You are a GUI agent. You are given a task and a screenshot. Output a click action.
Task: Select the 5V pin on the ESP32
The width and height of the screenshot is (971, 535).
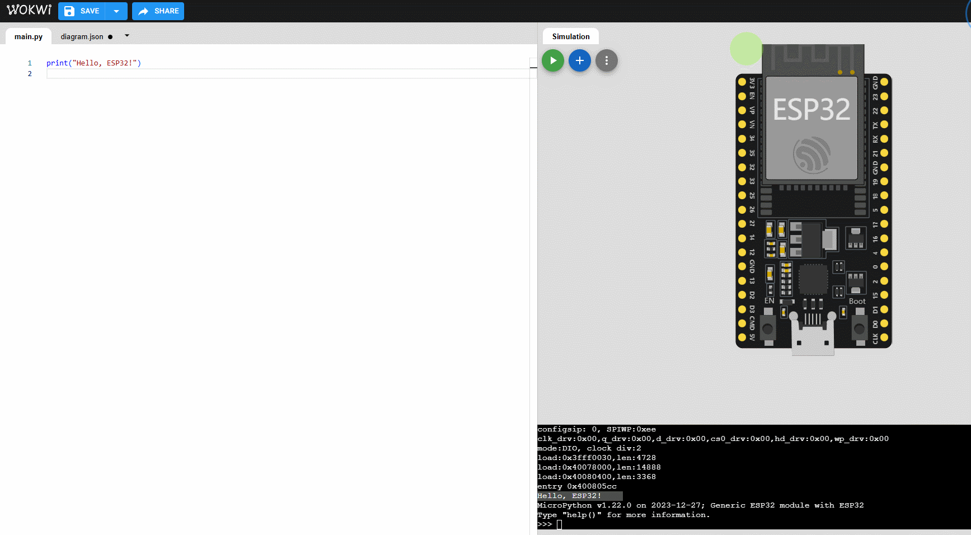pyautogui.click(x=742, y=337)
